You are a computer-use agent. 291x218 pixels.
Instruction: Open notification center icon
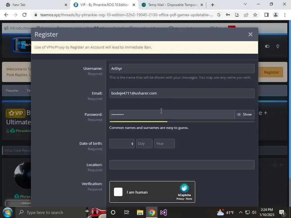282,212
